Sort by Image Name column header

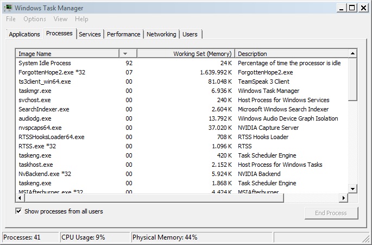coord(67,54)
